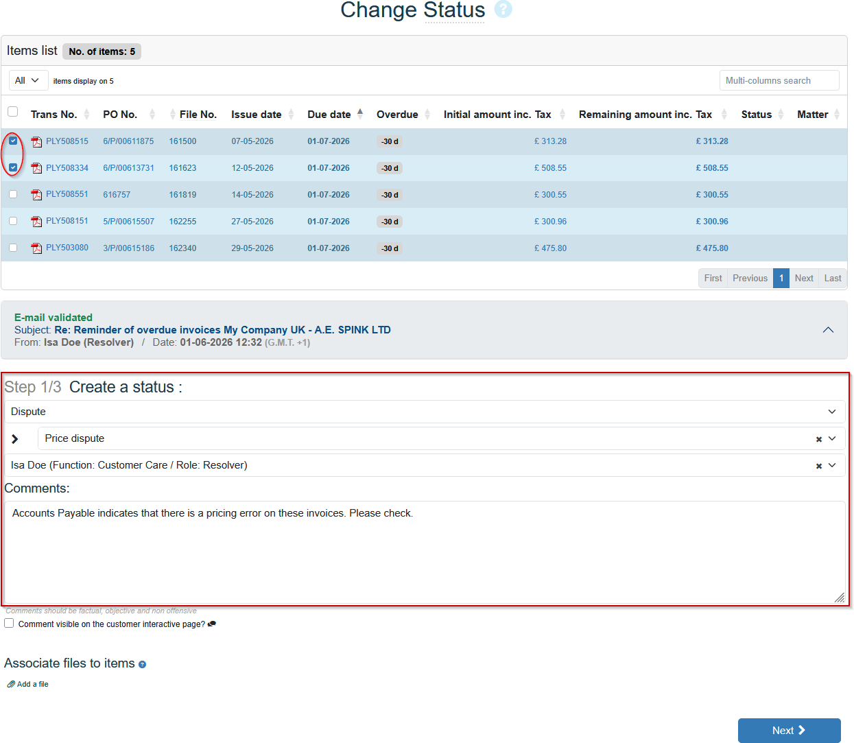Open transaction PLY508551 link
The width and height of the screenshot is (854, 743).
67,194
